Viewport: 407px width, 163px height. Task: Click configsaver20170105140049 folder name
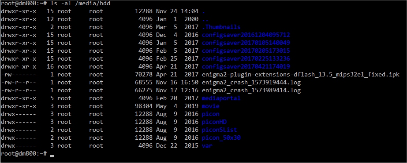[x=246, y=43]
